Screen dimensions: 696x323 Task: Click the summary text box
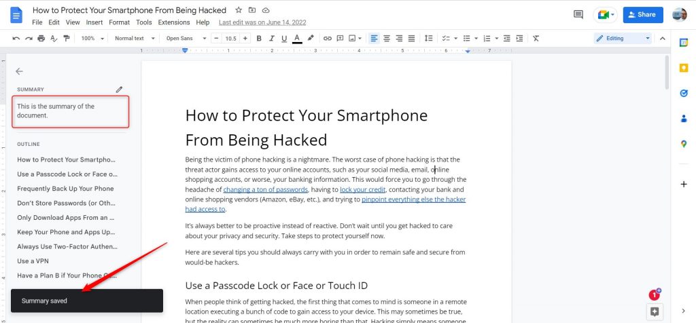click(71, 111)
